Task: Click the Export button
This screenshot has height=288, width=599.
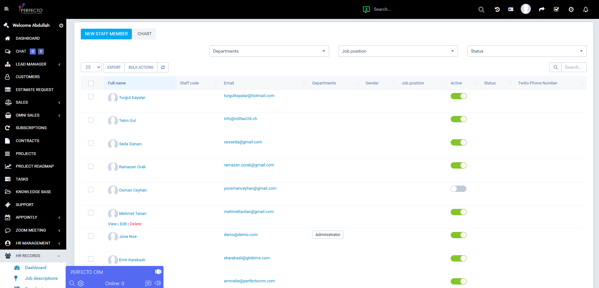Action: point(114,67)
